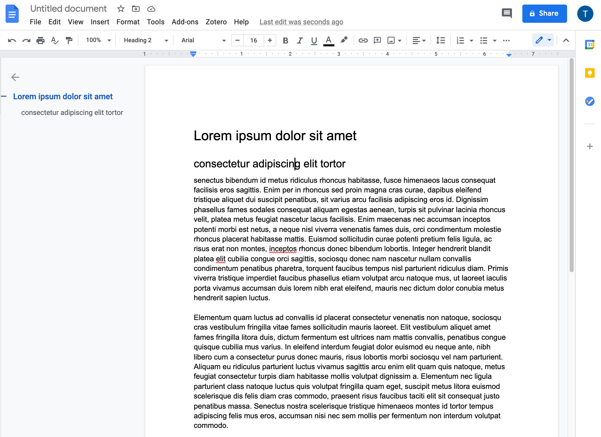Click the print icon
Image resolution: width=601 pixels, height=437 pixels.
click(x=40, y=40)
